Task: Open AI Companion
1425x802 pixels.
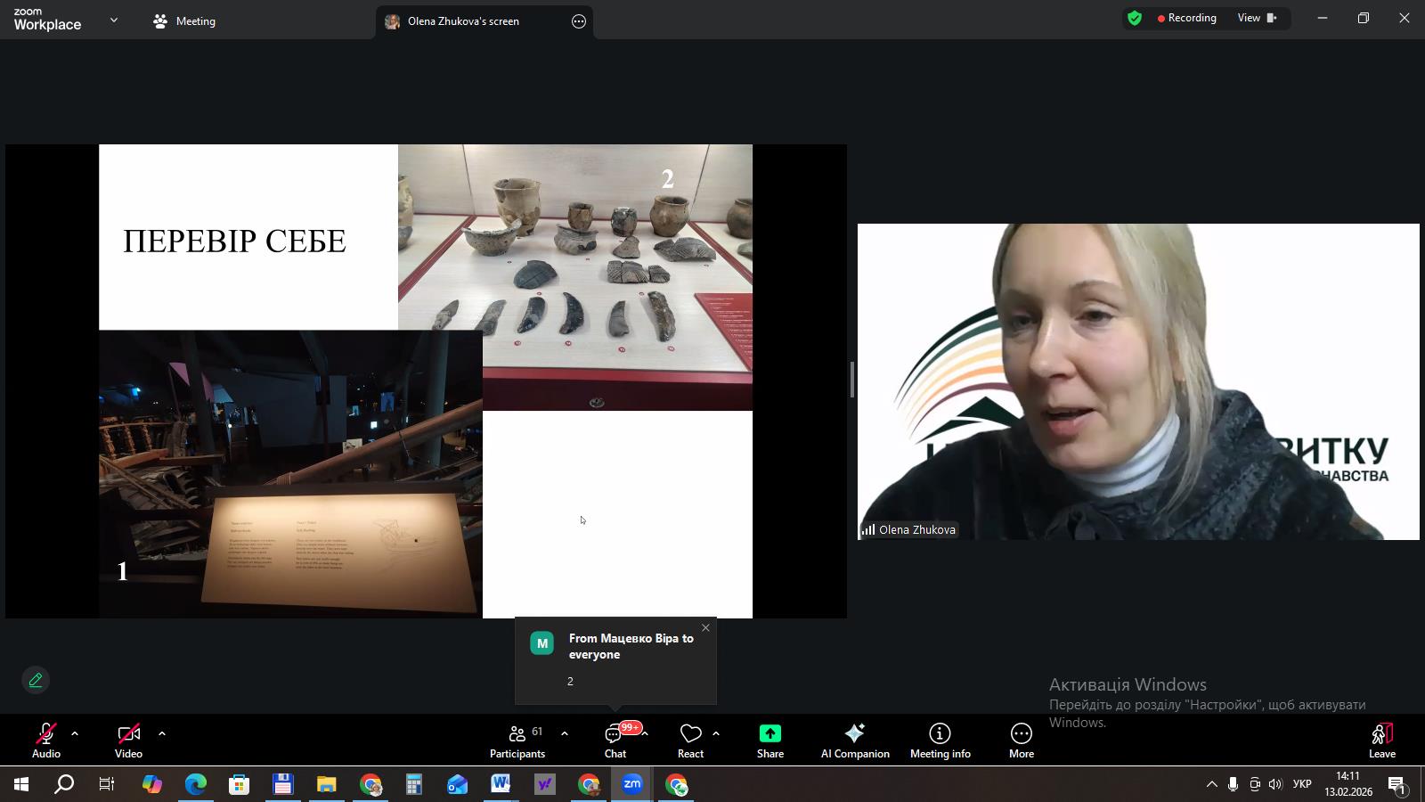Action: (x=855, y=741)
